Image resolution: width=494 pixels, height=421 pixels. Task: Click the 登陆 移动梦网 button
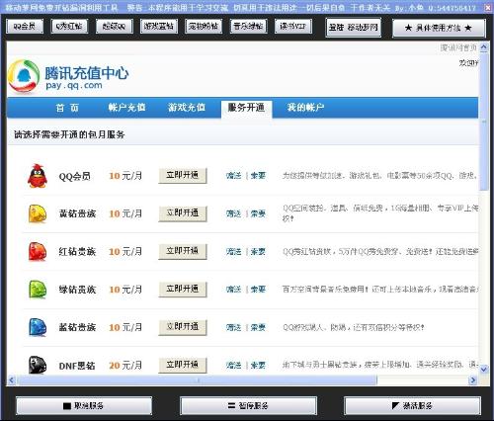click(353, 28)
